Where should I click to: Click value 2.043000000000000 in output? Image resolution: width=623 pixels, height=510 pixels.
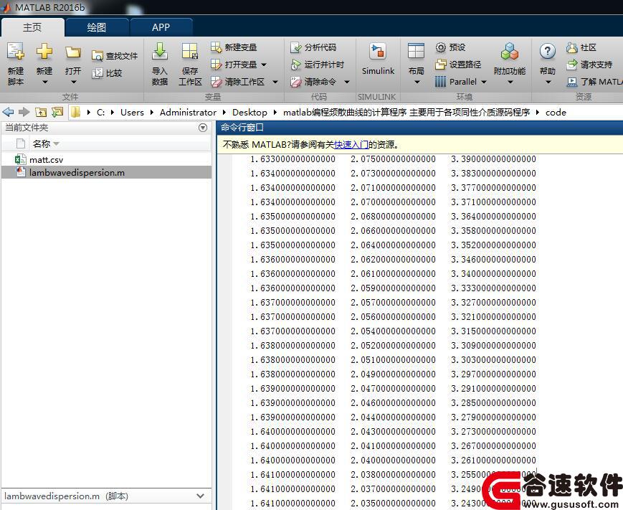coord(393,432)
